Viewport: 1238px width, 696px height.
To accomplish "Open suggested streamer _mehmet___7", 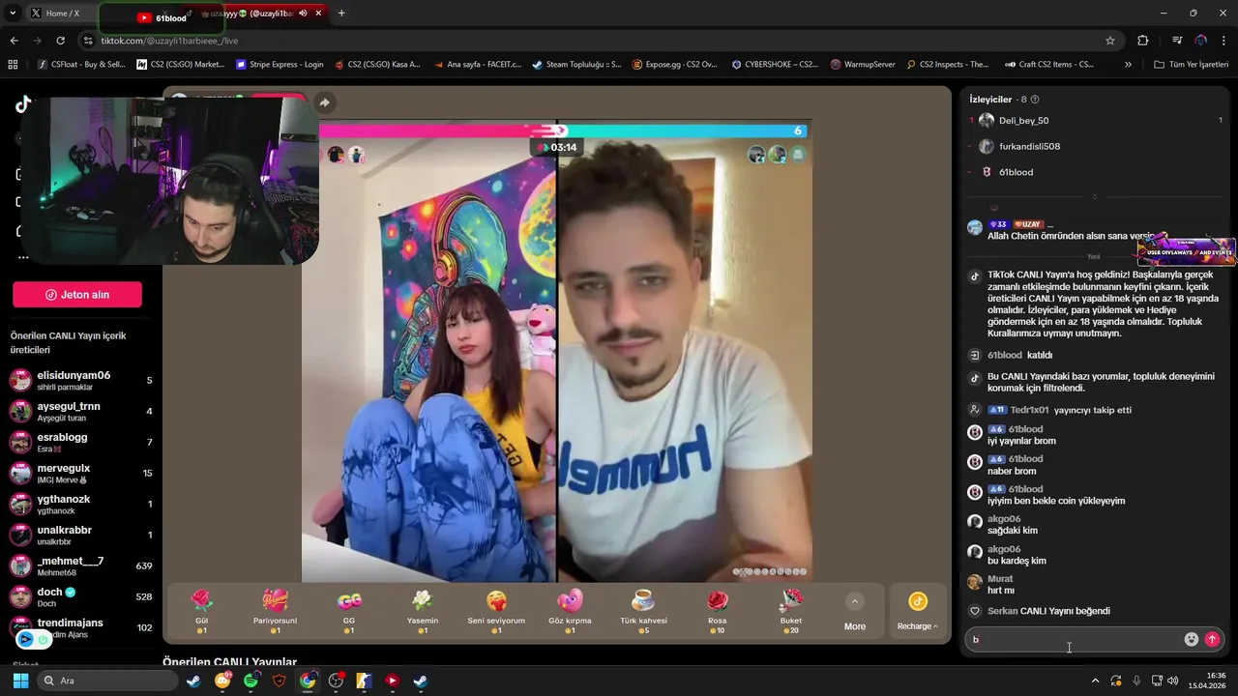I will (81, 565).
